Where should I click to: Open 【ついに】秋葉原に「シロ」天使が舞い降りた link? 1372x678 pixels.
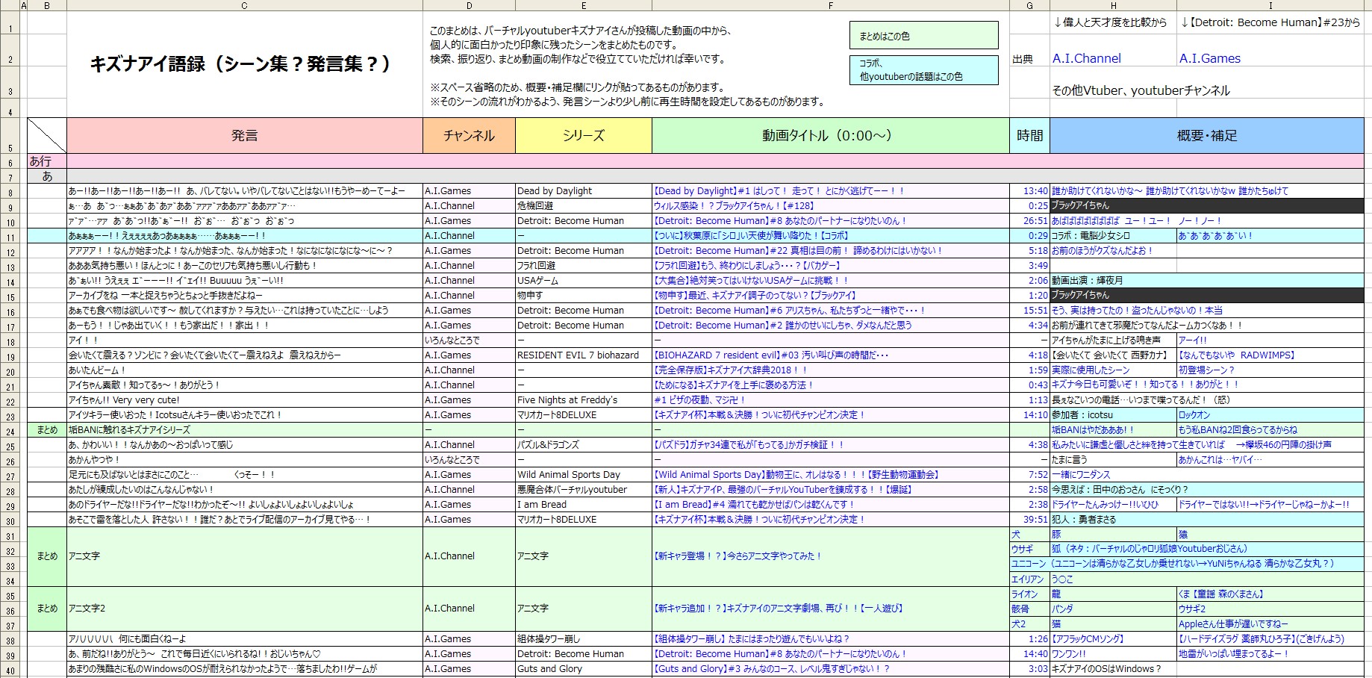[x=750, y=236]
